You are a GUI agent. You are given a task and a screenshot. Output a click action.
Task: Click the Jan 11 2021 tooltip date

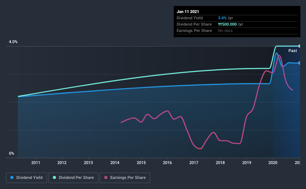188,12
